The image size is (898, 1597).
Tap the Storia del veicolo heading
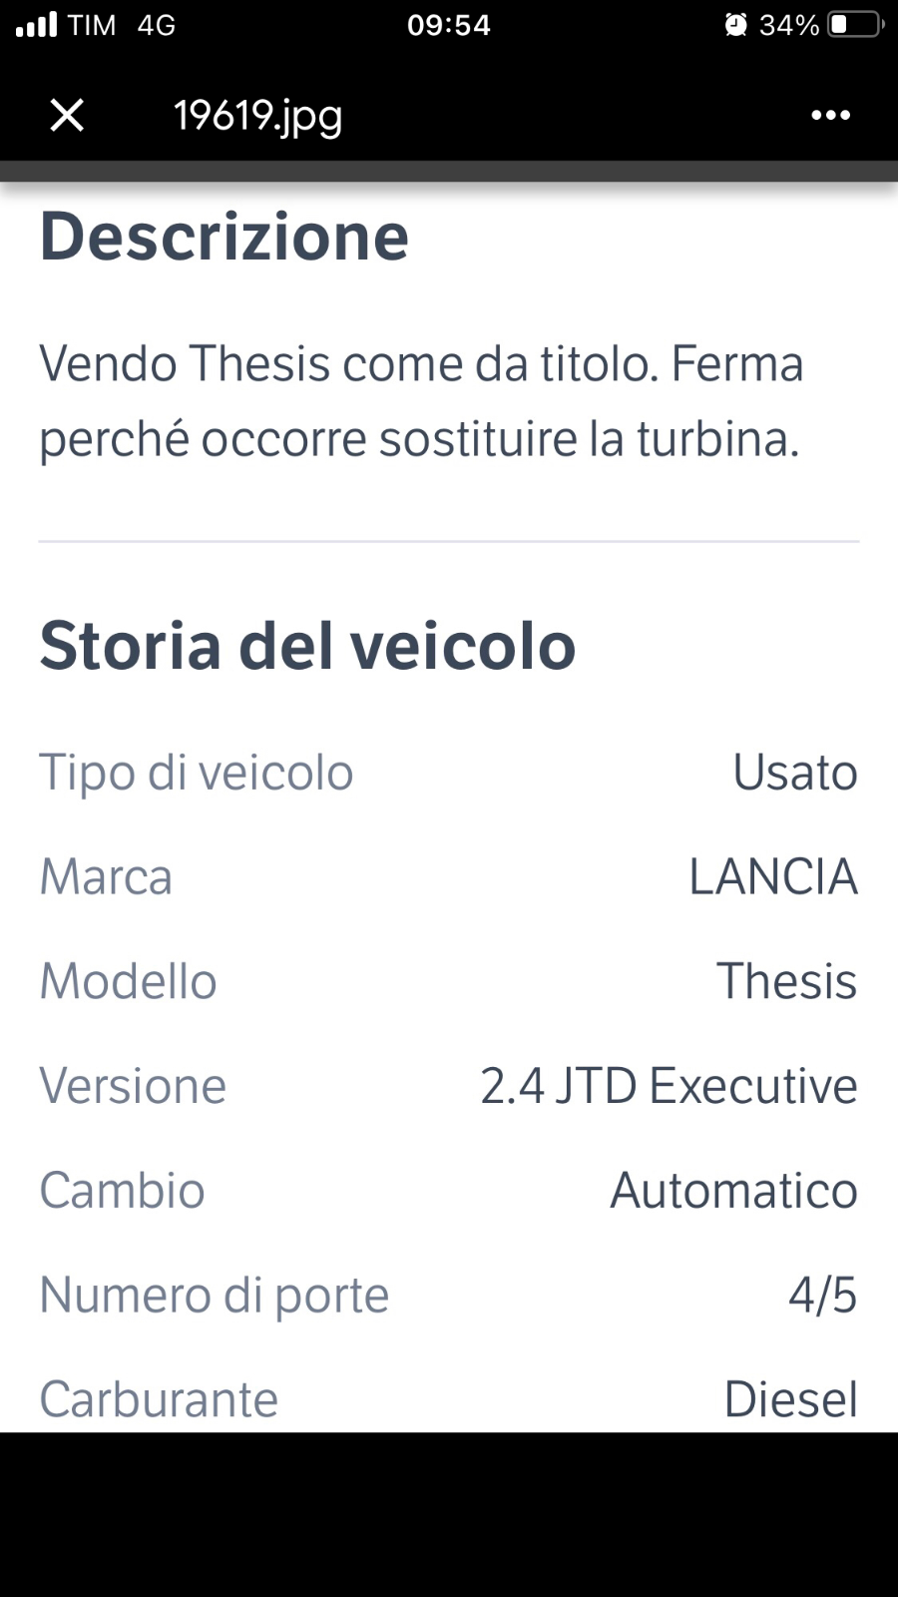[x=307, y=645]
